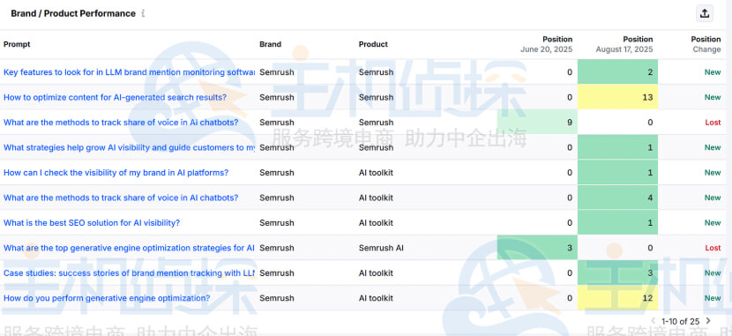Click Position August 17, 2025 column header
Viewport: 732px width, 336px height.
624,44
